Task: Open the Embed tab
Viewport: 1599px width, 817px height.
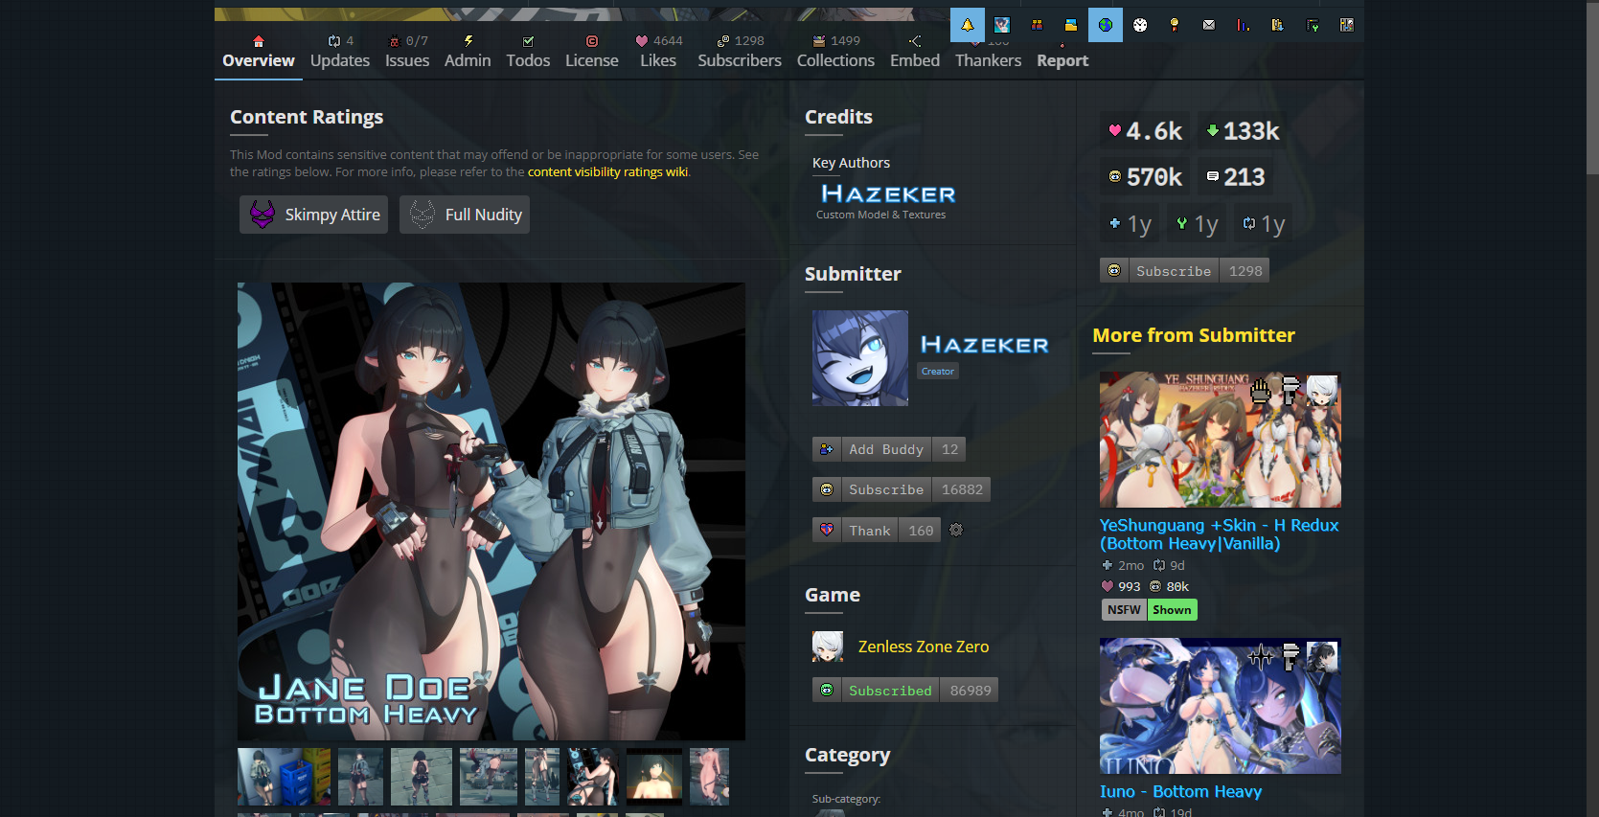Action: (915, 52)
